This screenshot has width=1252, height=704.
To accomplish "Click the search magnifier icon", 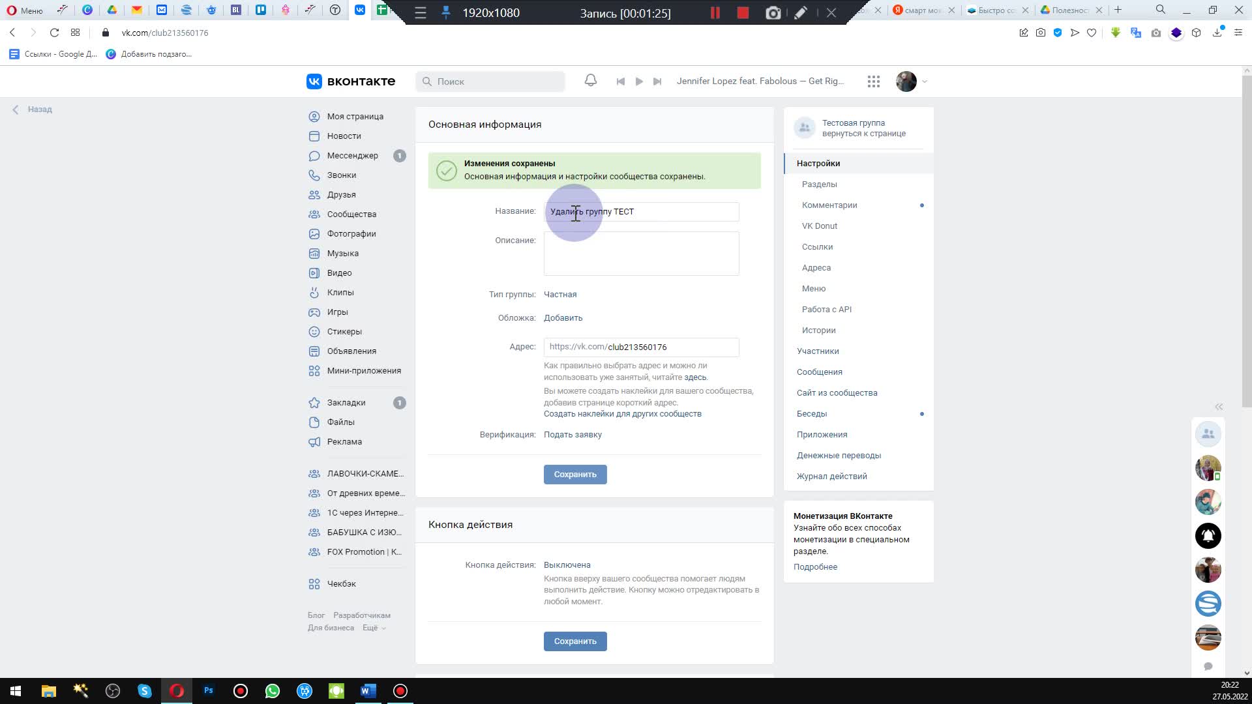I will click(x=427, y=81).
